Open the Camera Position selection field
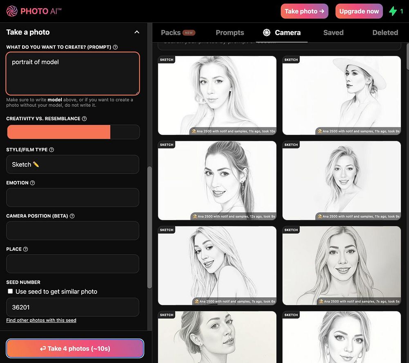Viewport: 409px width, 363px height. (x=72, y=231)
